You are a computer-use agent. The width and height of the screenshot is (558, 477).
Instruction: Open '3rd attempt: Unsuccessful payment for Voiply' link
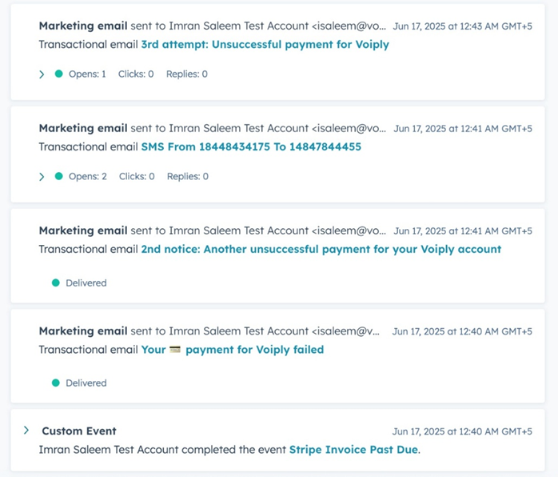265,45
